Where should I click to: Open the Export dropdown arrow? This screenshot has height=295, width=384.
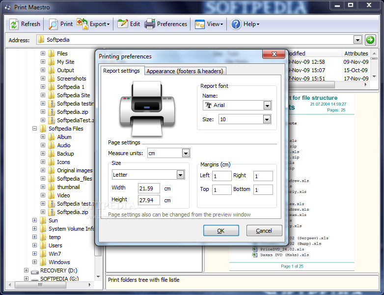click(x=108, y=24)
